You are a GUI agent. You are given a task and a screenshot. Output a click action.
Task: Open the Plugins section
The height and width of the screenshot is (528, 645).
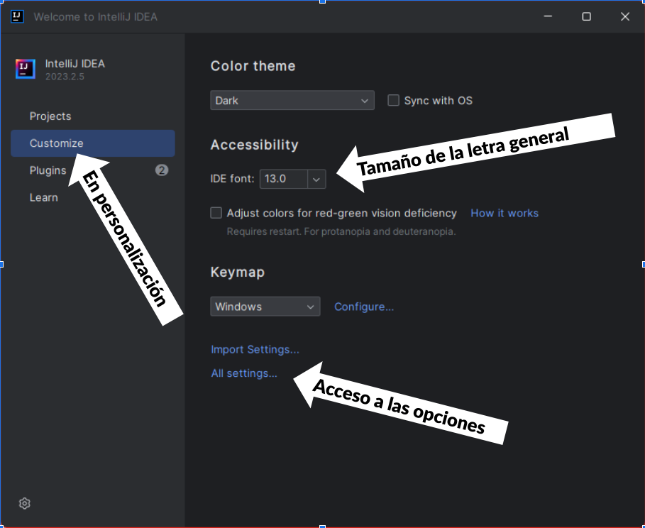click(x=48, y=170)
